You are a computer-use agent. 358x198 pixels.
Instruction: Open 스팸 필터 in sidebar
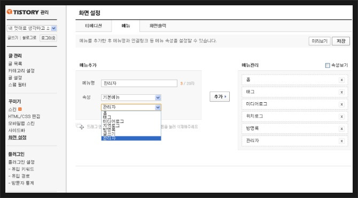pos(17,85)
